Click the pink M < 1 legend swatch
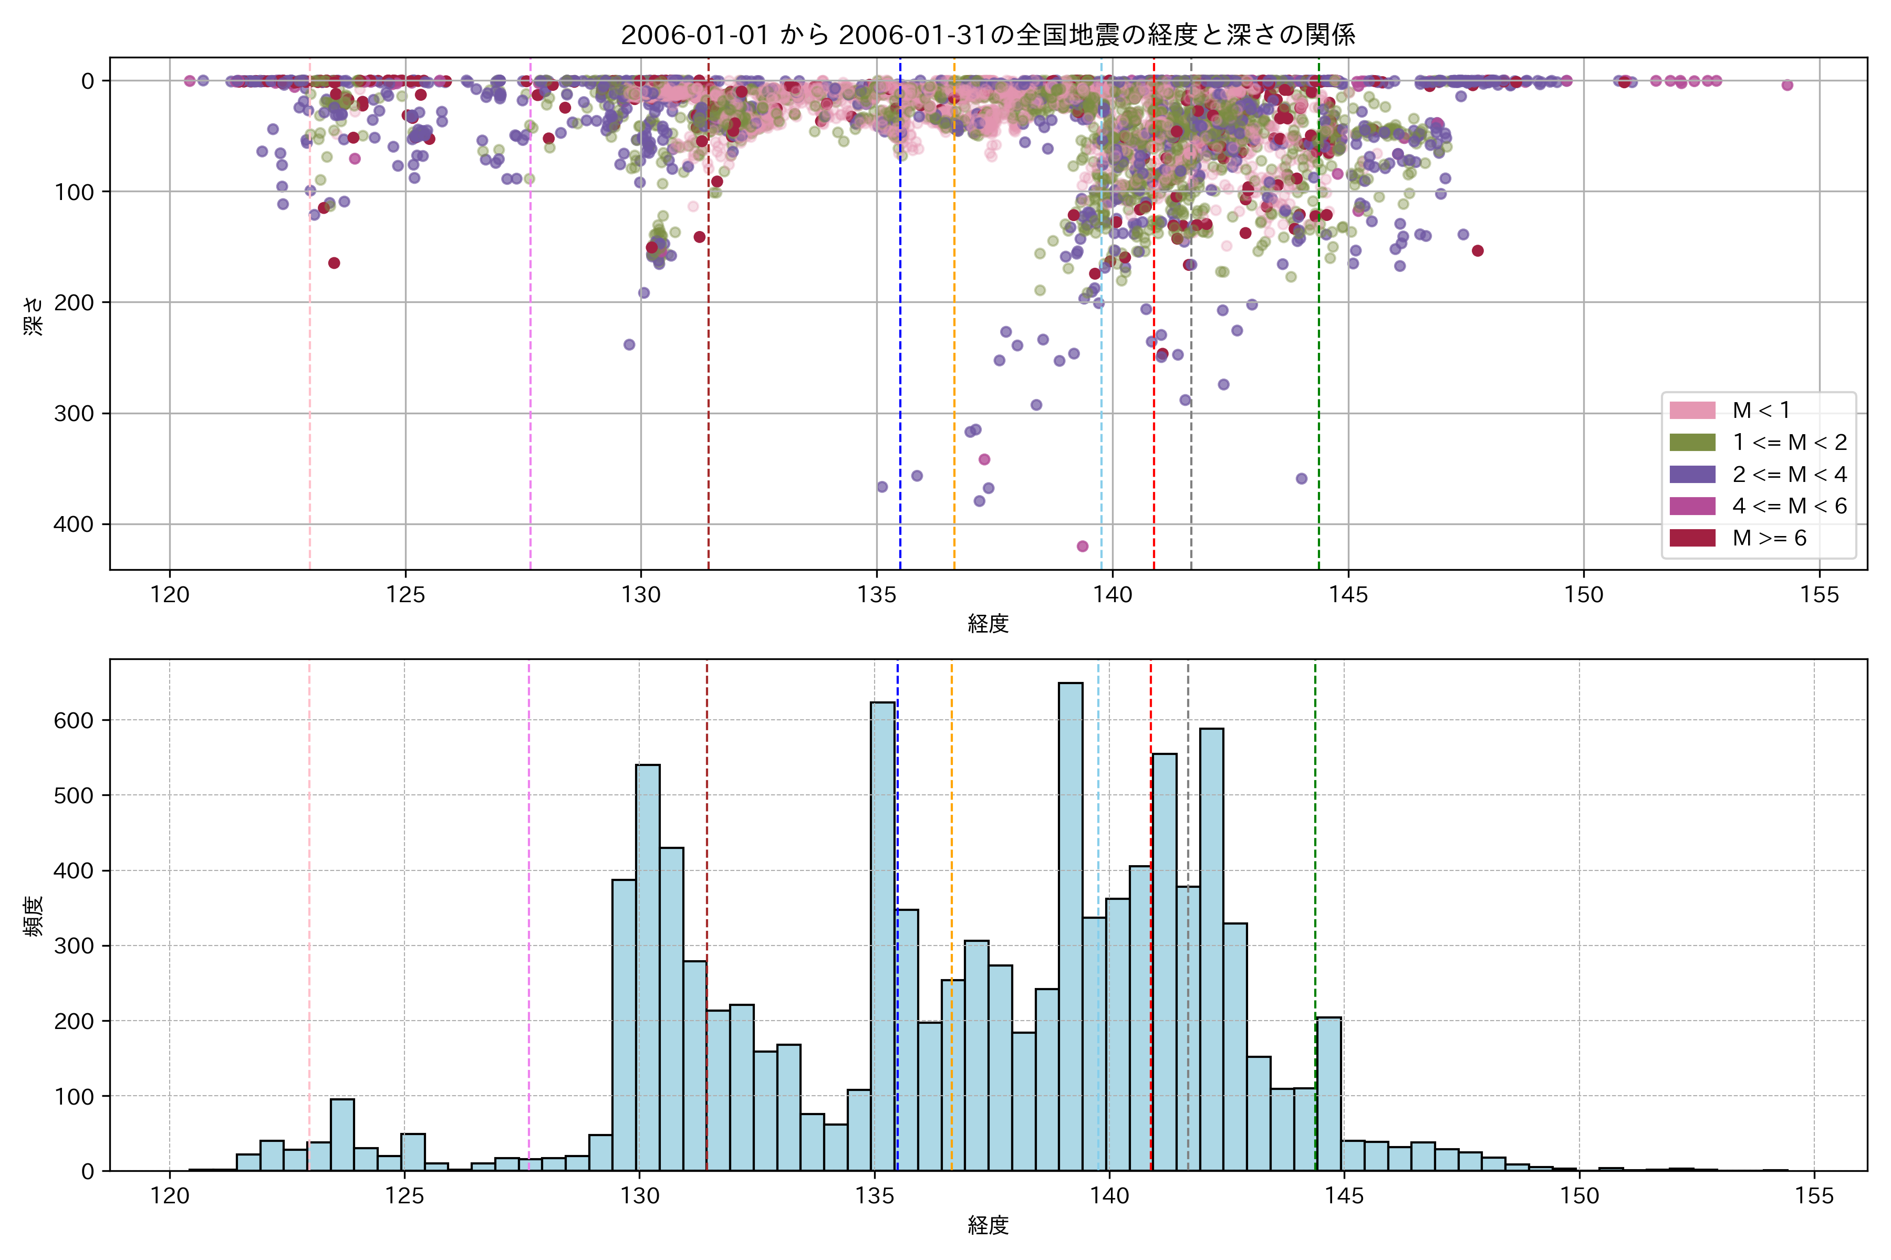 [1691, 411]
